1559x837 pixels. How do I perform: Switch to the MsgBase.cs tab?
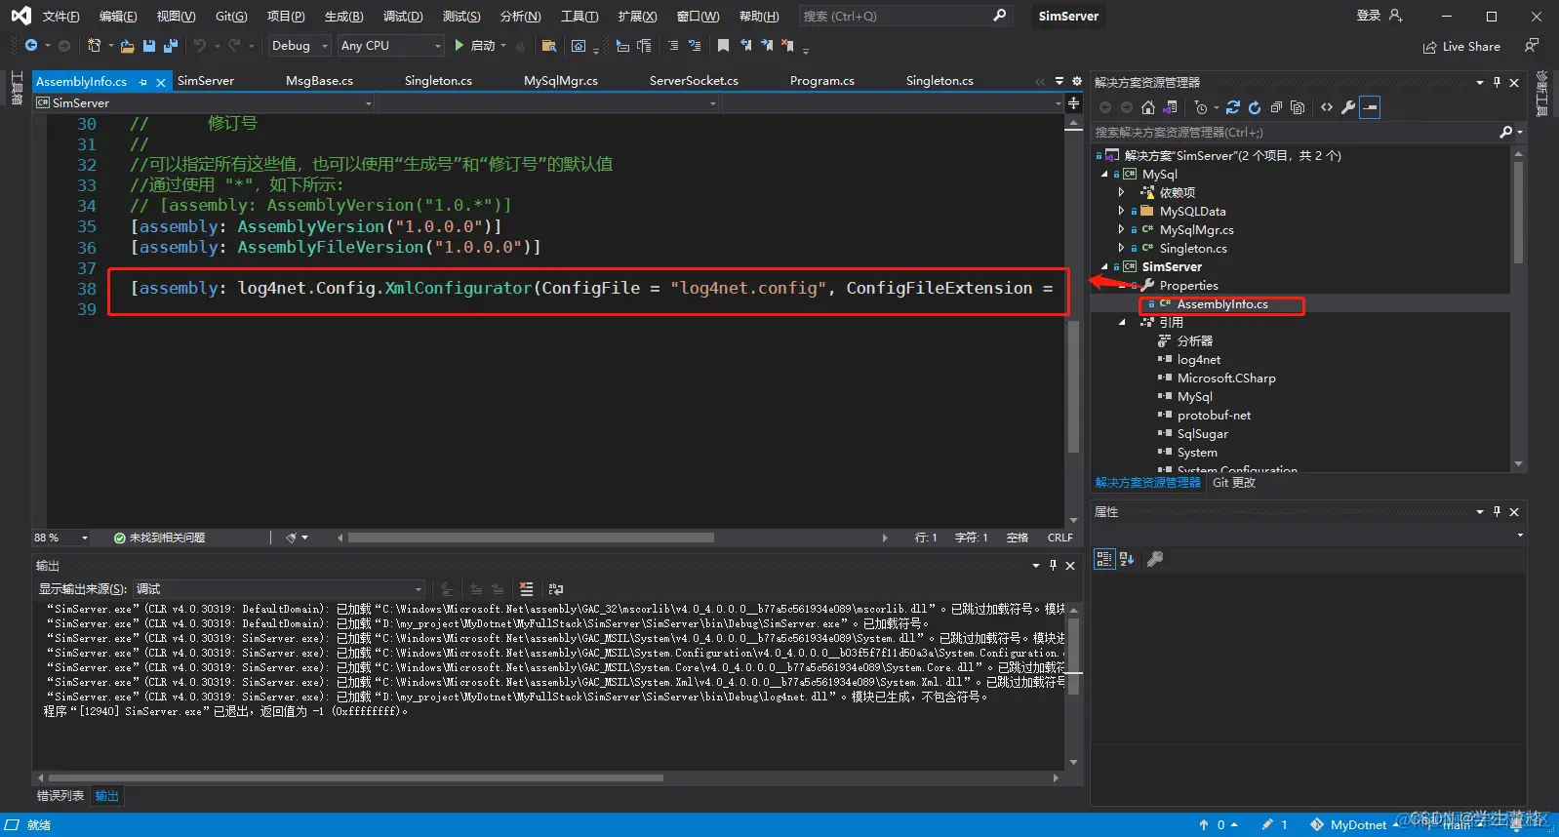(319, 81)
